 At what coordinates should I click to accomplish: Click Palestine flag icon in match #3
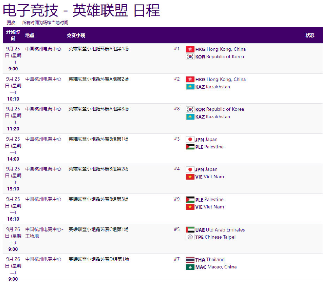pos(190,147)
